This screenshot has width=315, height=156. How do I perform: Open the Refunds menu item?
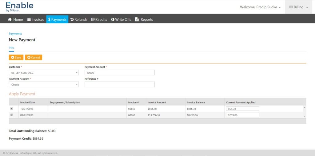tap(79, 19)
